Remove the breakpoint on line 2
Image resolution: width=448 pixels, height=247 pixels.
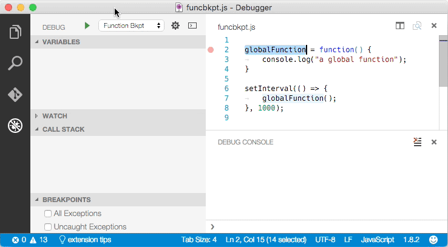pos(211,50)
